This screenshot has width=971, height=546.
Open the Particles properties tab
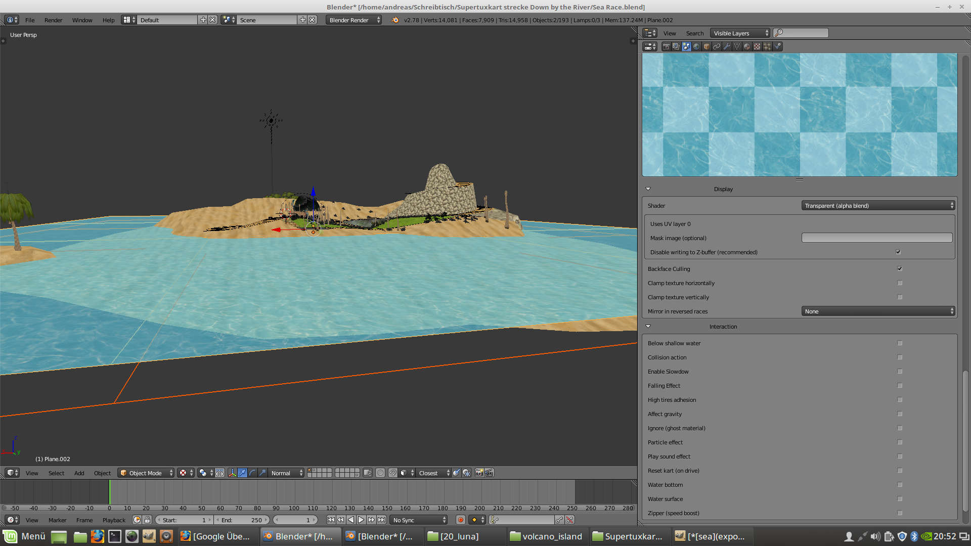(x=767, y=47)
